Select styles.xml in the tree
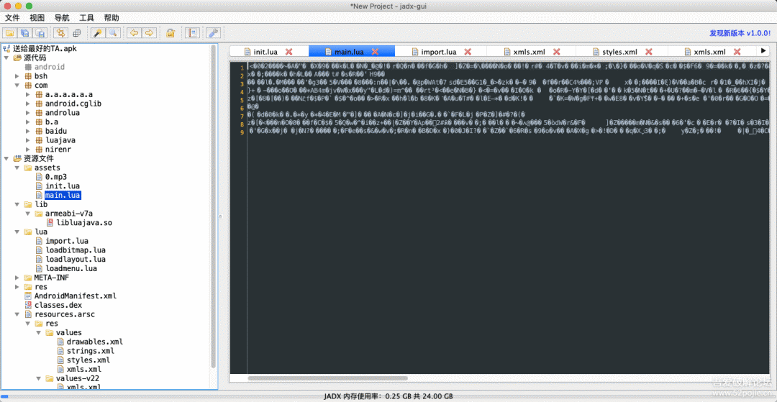 pos(88,360)
